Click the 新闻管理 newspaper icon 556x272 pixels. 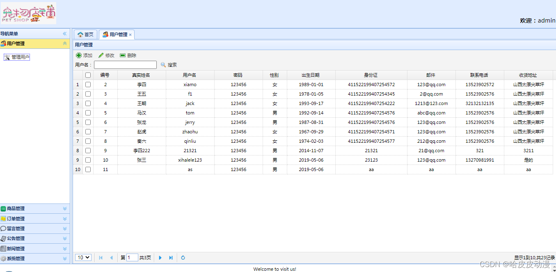point(3,249)
